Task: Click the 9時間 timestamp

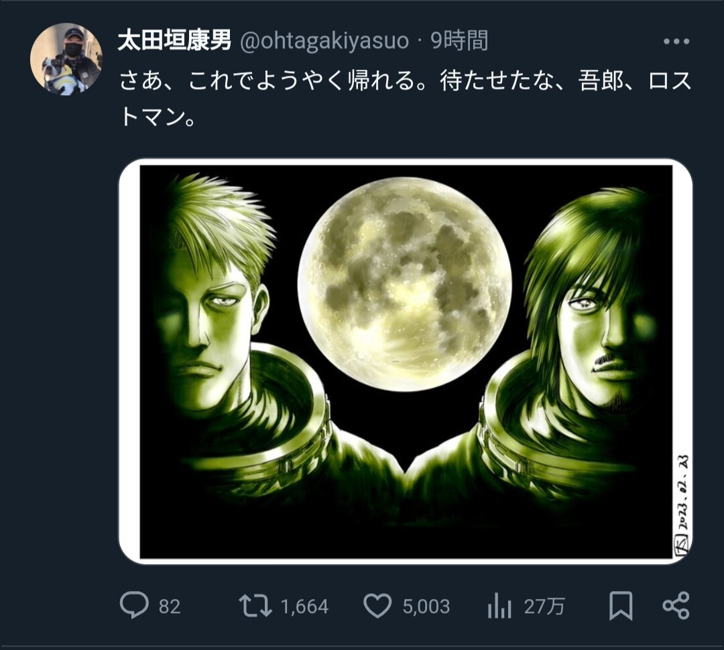Action: tap(459, 42)
